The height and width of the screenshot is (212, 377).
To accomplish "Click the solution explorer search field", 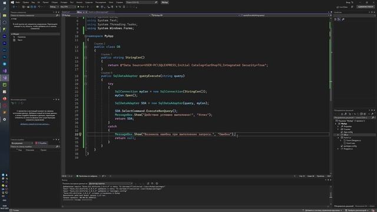I will pos(355,118).
